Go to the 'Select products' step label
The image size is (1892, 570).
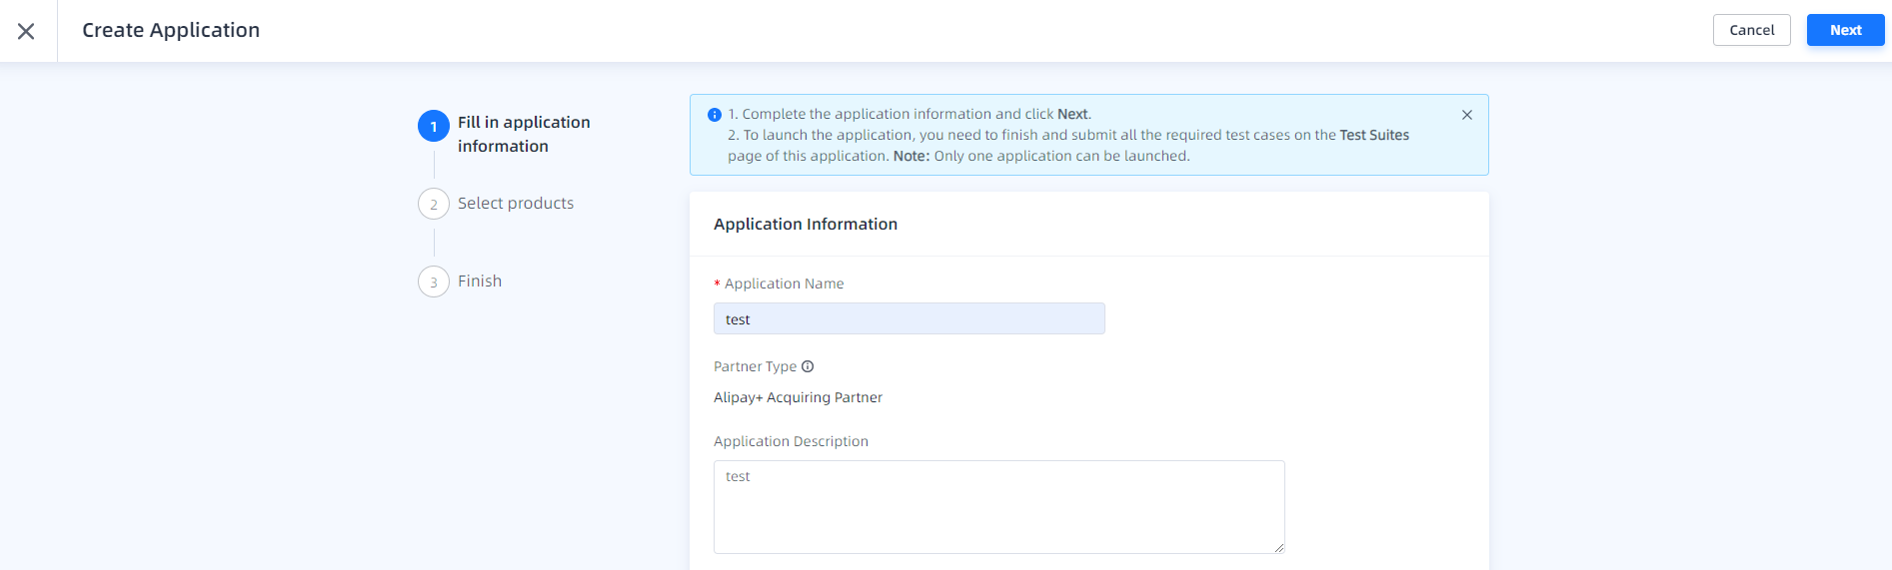click(x=516, y=204)
